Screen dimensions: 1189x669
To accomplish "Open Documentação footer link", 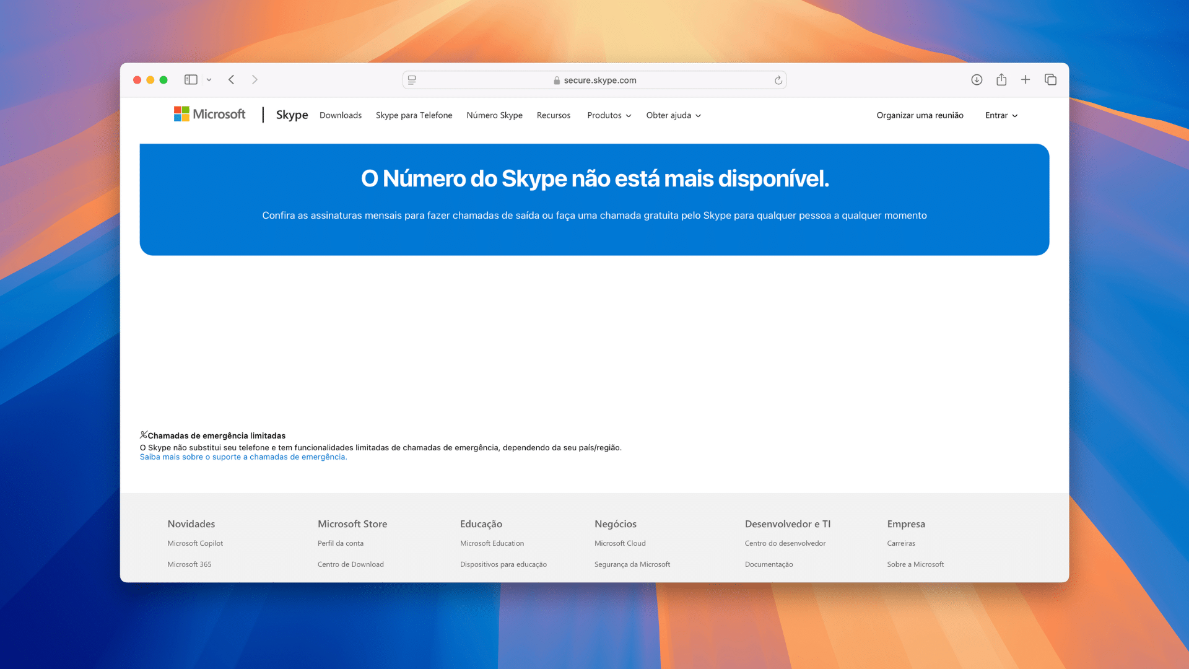I will click(x=769, y=564).
